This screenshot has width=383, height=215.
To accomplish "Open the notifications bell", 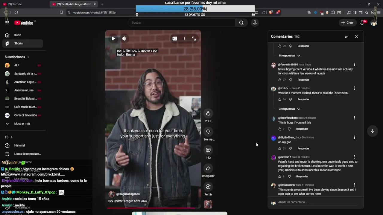I will 362,23.
